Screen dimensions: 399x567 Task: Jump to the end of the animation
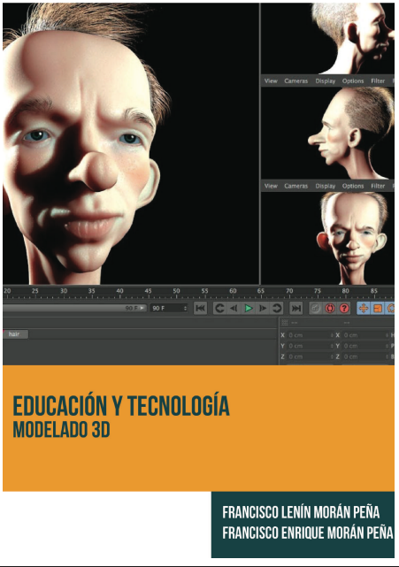coord(295,308)
